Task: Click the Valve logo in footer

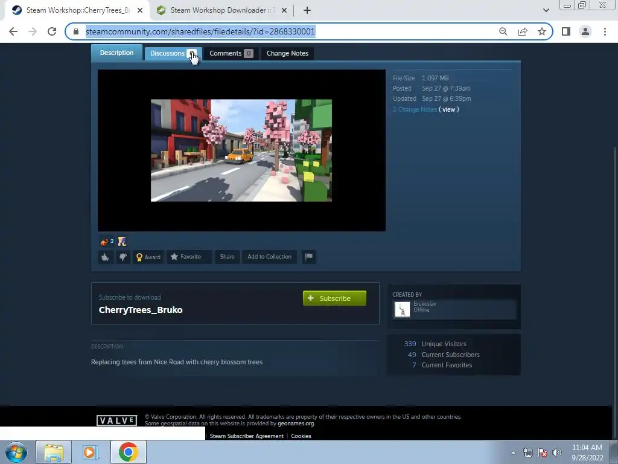Action: coord(117,420)
